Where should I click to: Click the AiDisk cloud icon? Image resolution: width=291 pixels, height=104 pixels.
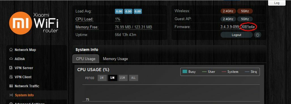click(11, 59)
